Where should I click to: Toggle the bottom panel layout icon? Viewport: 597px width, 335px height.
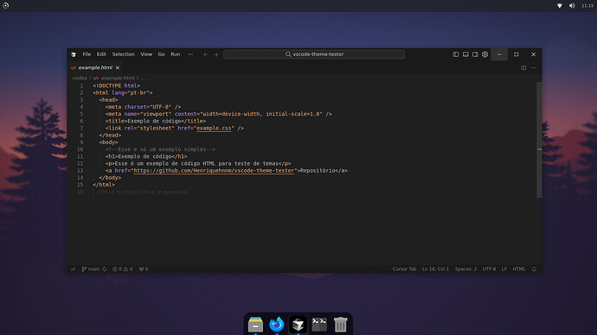pyautogui.click(x=465, y=54)
